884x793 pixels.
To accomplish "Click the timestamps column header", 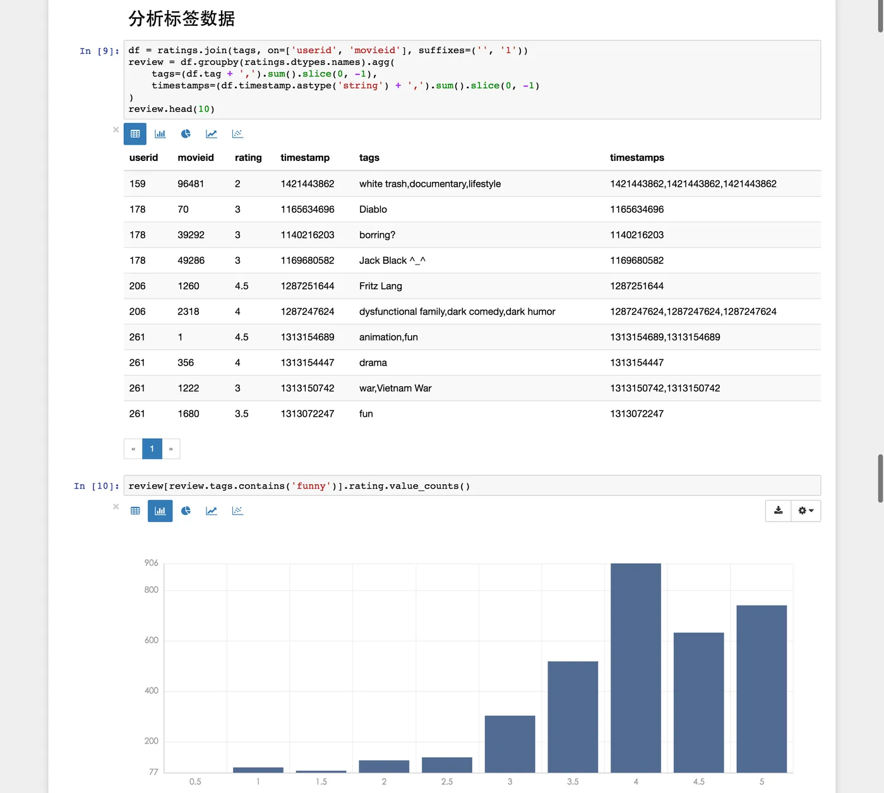I will point(637,158).
